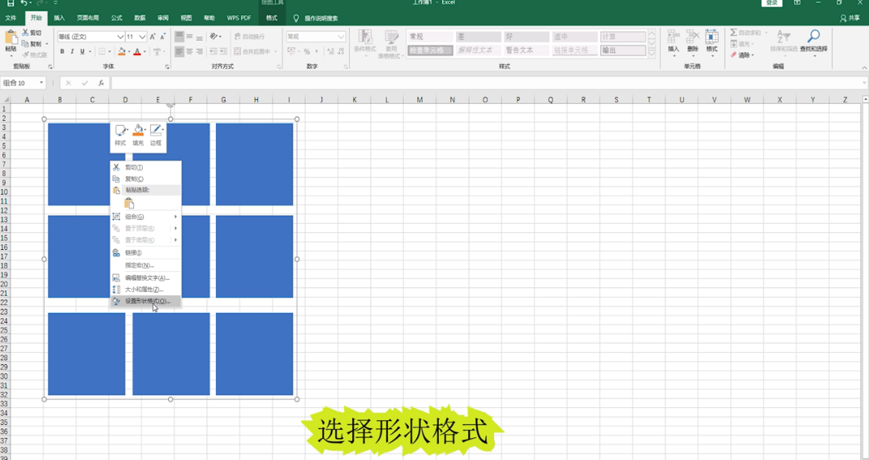The image size is (869, 460).
Task: Toggle Underline formatting
Action: (82, 52)
